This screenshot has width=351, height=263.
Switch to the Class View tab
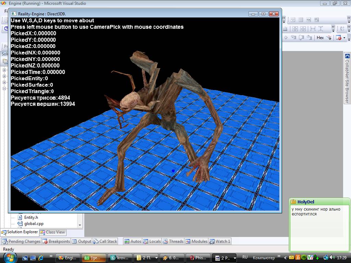click(52, 232)
